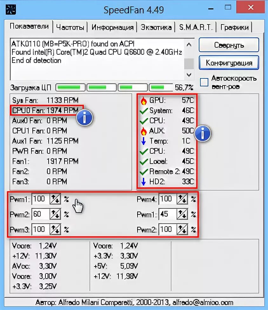Click the bottom-right Pwm2 stepper arrows

[182, 229]
